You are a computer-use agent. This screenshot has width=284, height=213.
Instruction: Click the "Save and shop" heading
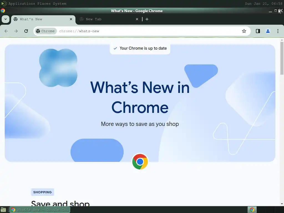(60, 203)
